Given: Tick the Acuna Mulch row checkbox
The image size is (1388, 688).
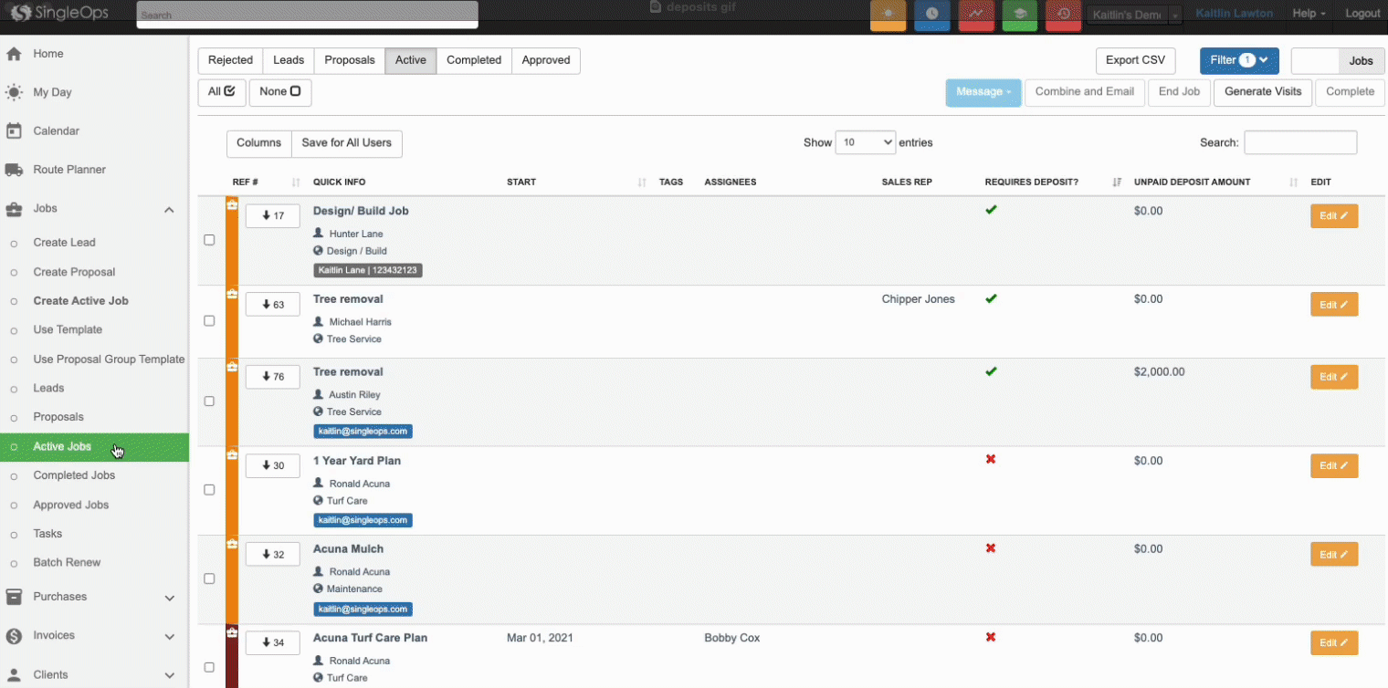Looking at the screenshot, I should pos(209,579).
